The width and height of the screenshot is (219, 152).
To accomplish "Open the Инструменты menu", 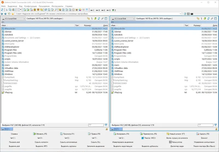I will click(57, 6).
